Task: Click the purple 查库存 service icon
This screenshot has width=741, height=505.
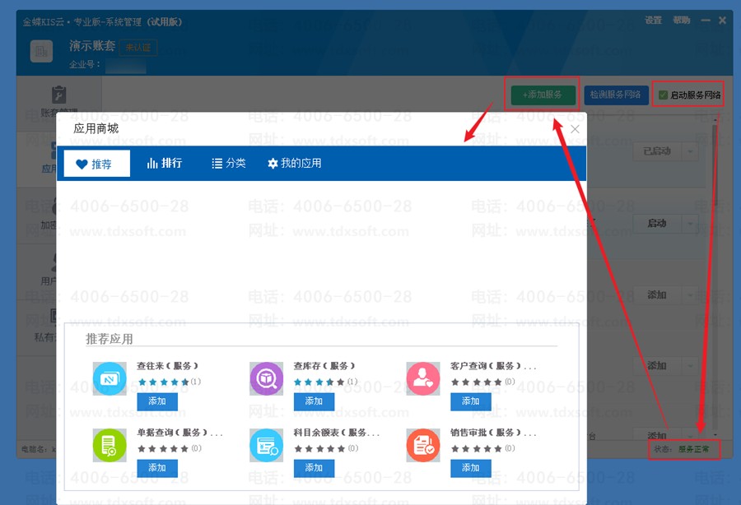Action: tap(266, 378)
